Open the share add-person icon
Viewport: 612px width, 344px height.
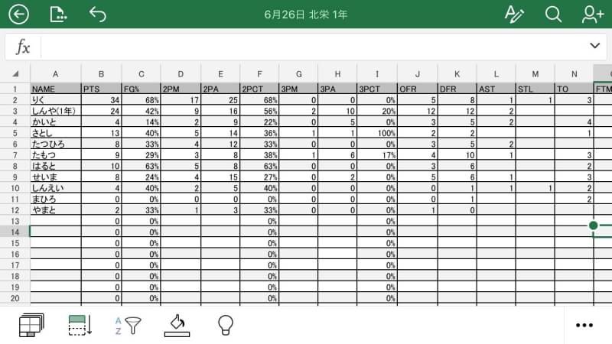point(592,15)
